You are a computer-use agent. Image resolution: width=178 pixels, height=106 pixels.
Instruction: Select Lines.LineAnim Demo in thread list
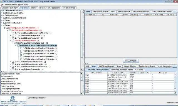point(9,79)
